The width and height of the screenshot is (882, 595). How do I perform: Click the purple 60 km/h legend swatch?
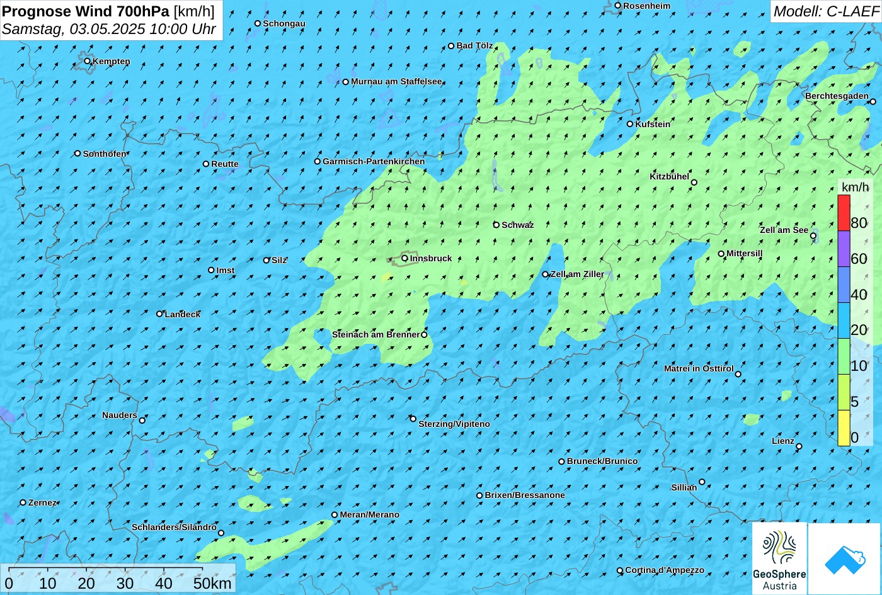click(x=844, y=249)
